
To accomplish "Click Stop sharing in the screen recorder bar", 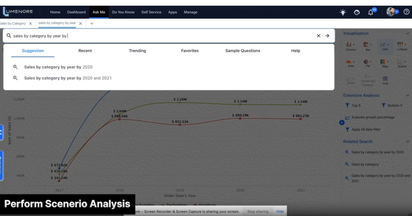I will pyautogui.click(x=258, y=211).
